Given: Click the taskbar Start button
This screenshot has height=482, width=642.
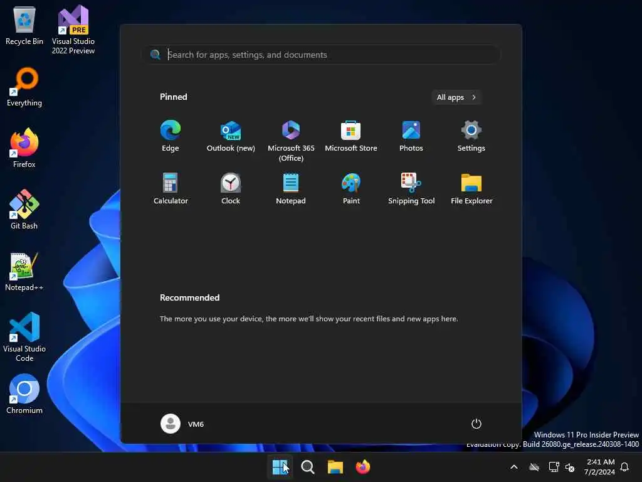Looking at the screenshot, I should tap(280, 467).
